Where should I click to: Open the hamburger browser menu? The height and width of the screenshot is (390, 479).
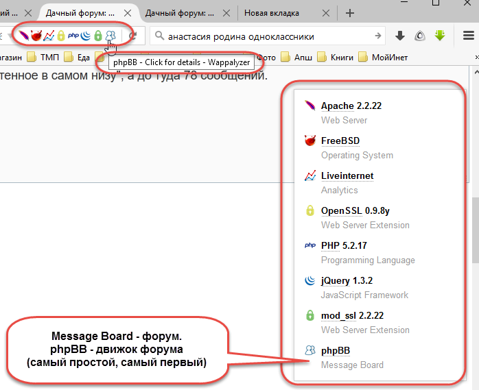(468, 36)
